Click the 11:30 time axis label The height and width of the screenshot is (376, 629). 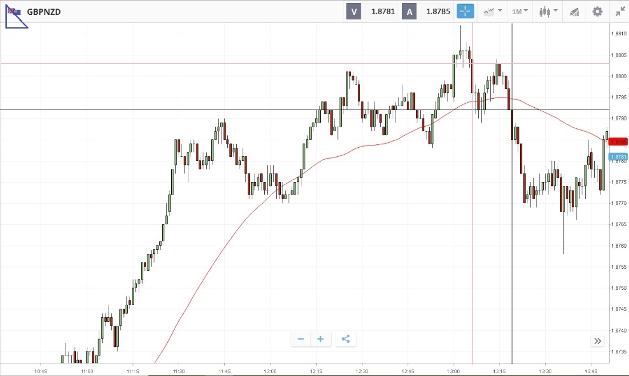(x=179, y=371)
